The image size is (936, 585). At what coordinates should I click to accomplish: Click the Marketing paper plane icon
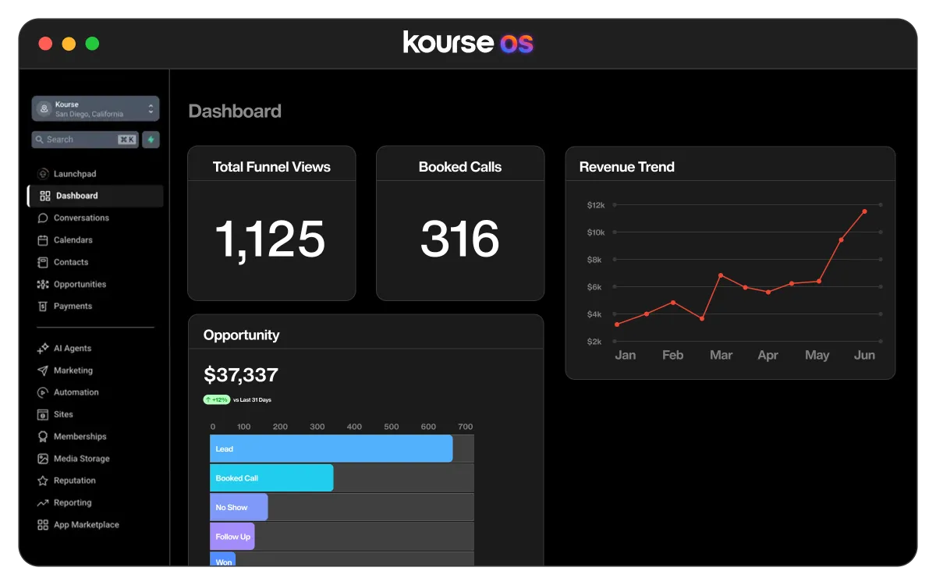43,370
